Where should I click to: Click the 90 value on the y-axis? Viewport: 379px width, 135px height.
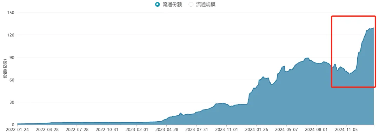(12, 58)
